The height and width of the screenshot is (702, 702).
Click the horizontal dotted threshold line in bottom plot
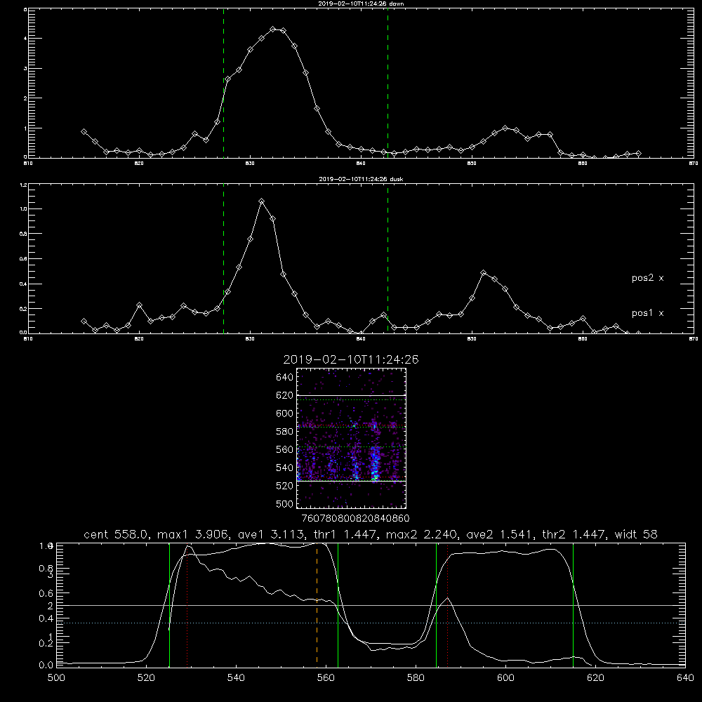click(371, 623)
